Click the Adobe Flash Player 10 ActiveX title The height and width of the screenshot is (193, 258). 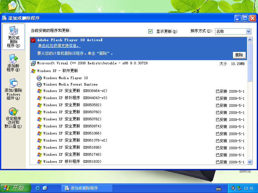coord(70,40)
